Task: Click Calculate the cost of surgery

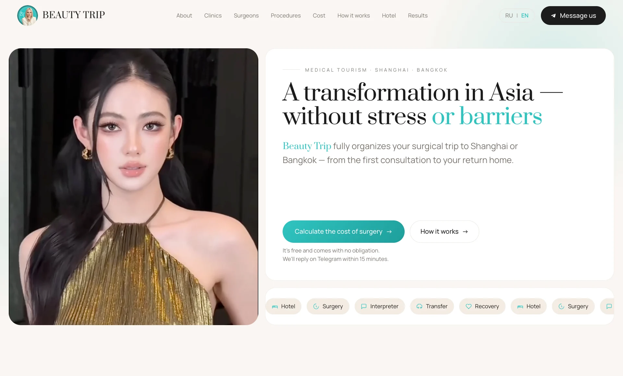Action: (x=343, y=232)
